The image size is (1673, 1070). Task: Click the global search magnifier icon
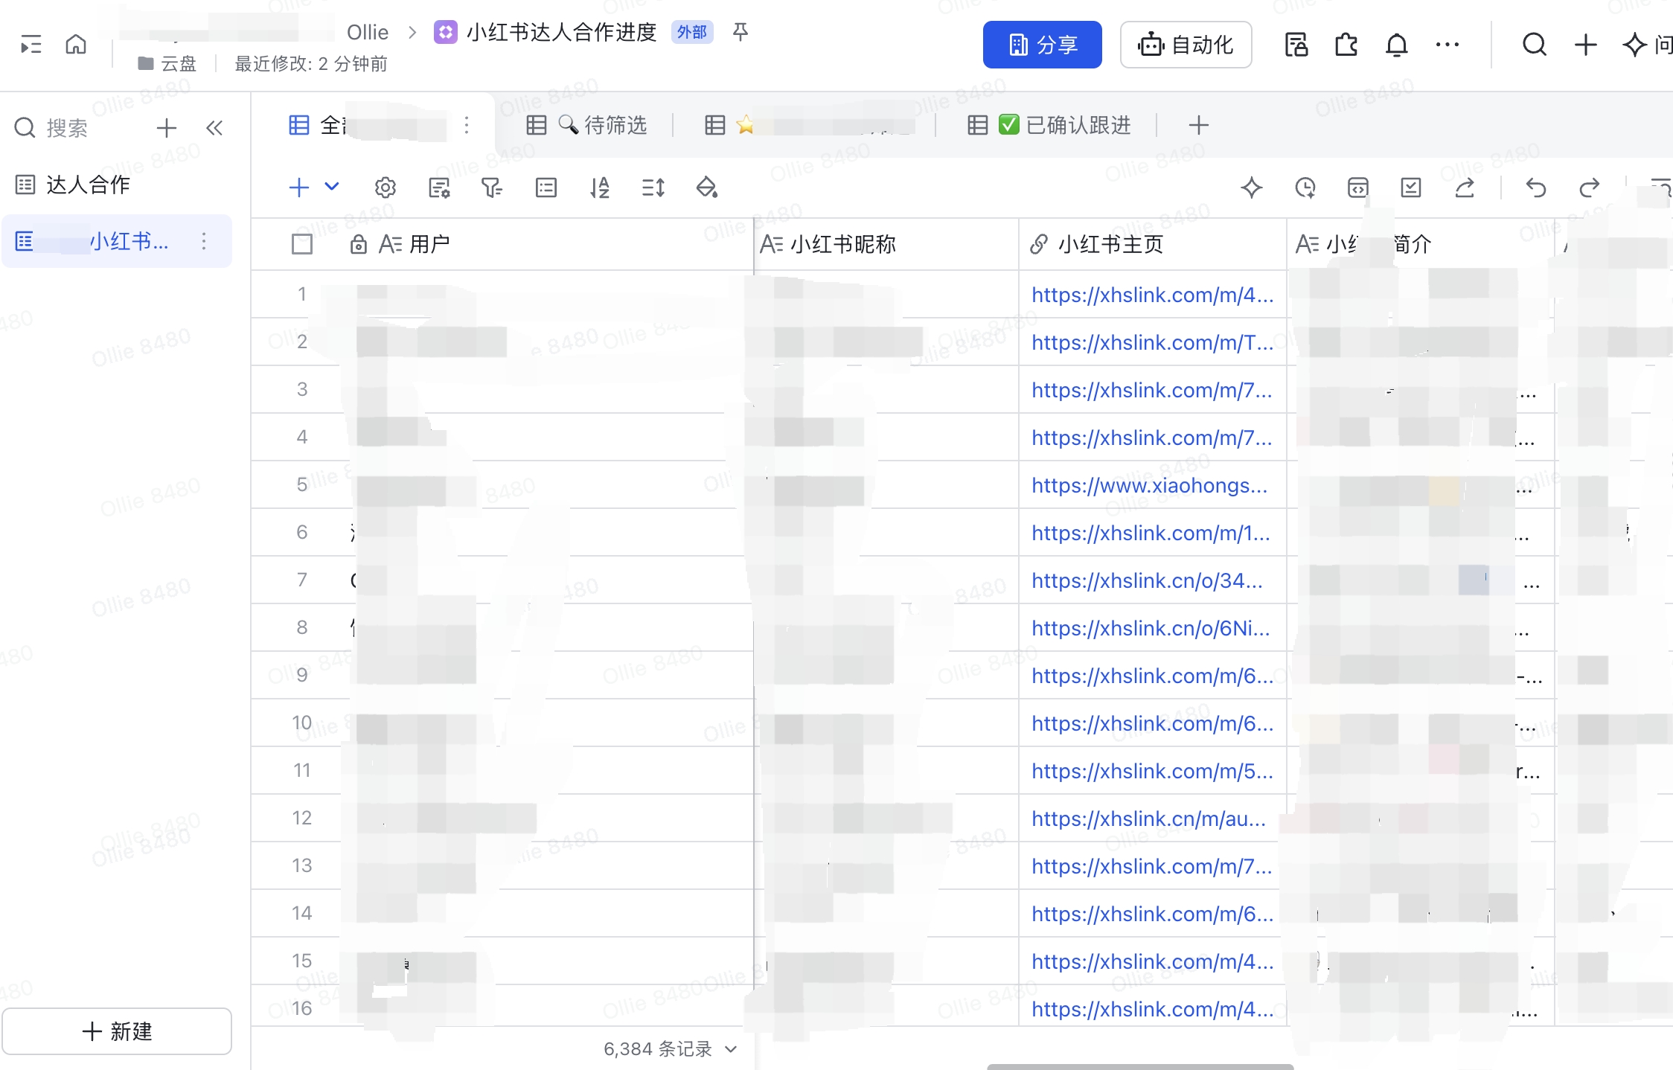coord(1535,45)
